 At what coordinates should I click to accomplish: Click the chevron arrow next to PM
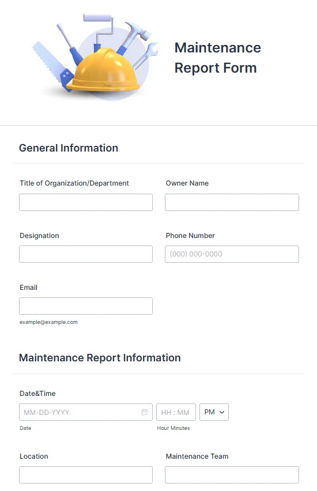coord(222,413)
